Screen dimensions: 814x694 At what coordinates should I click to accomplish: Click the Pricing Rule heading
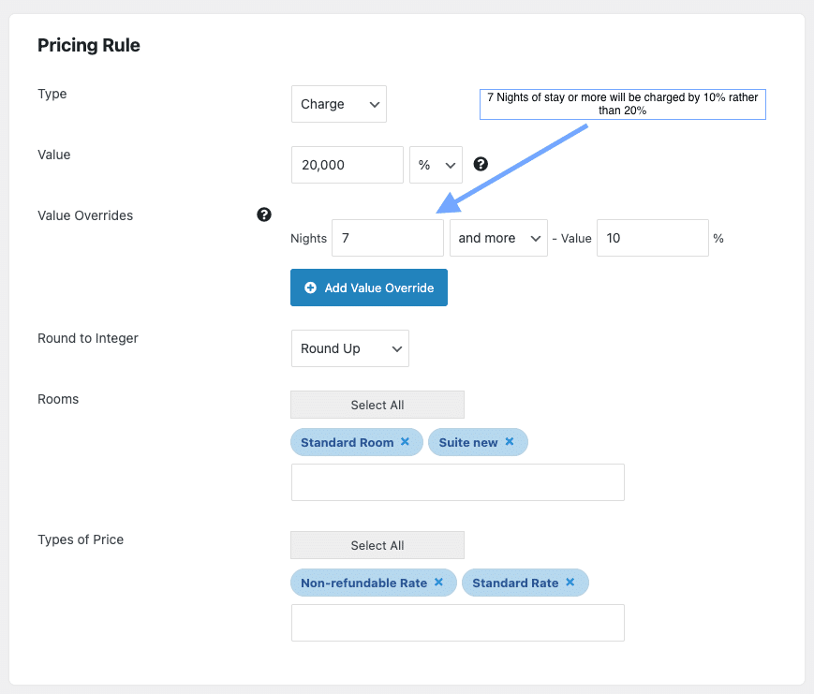coord(89,45)
